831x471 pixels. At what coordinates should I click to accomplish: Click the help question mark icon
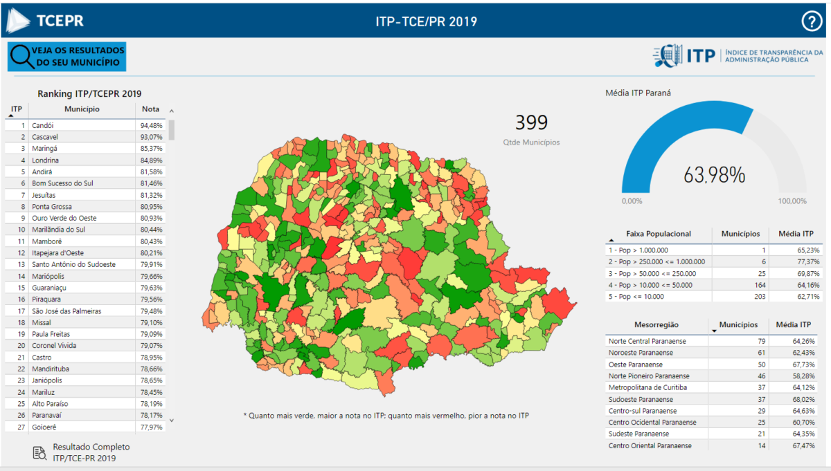(x=811, y=21)
